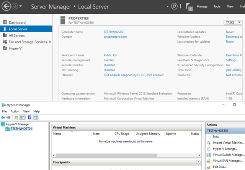Viewport: 245px width, 170px height.
Task: Click the up one level folder icon
Action: point(16,117)
